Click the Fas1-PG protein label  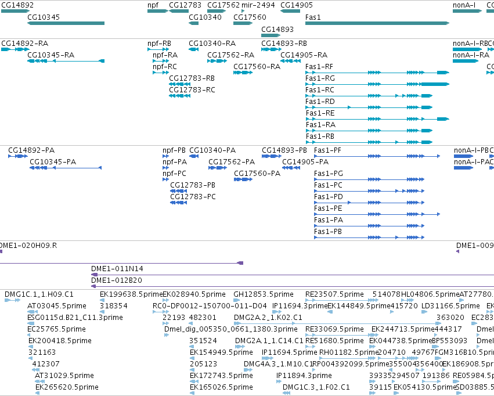click(x=329, y=173)
